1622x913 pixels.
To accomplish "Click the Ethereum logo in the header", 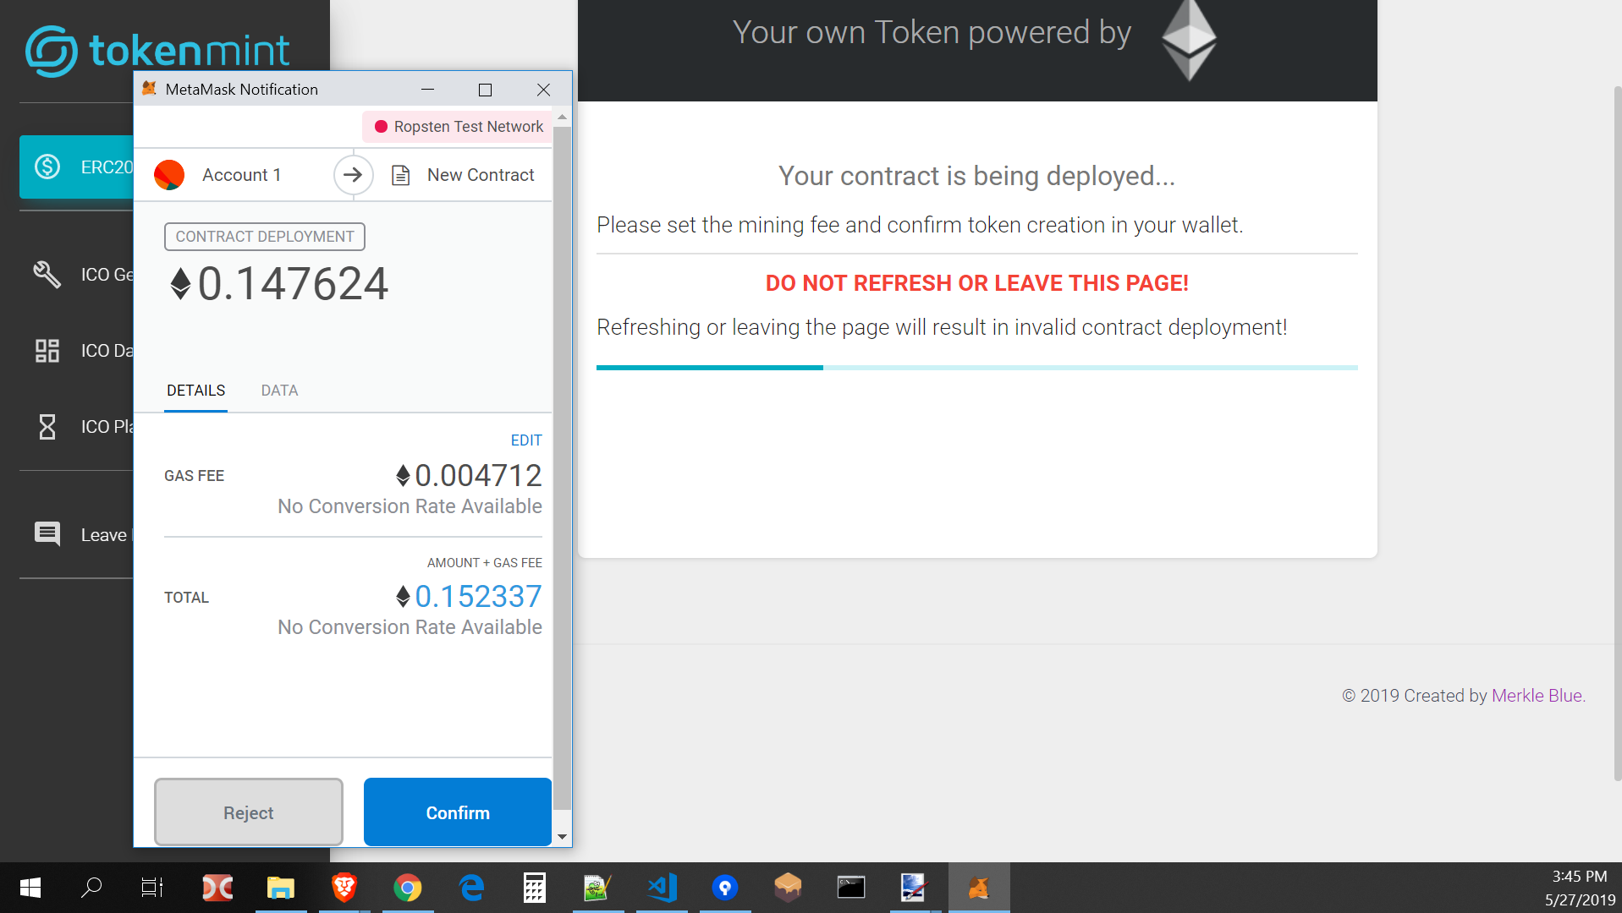I will (x=1190, y=40).
